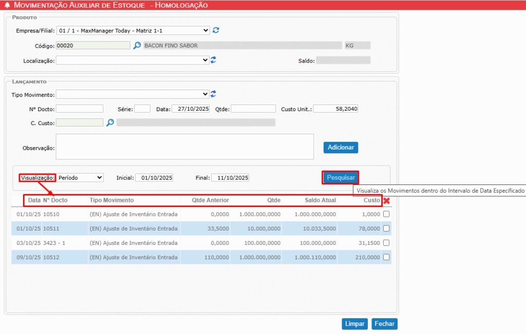The width and height of the screenshot is (526, 334).
Task: Click the bell icon in the title bar
Action: [x=7, y=5]
